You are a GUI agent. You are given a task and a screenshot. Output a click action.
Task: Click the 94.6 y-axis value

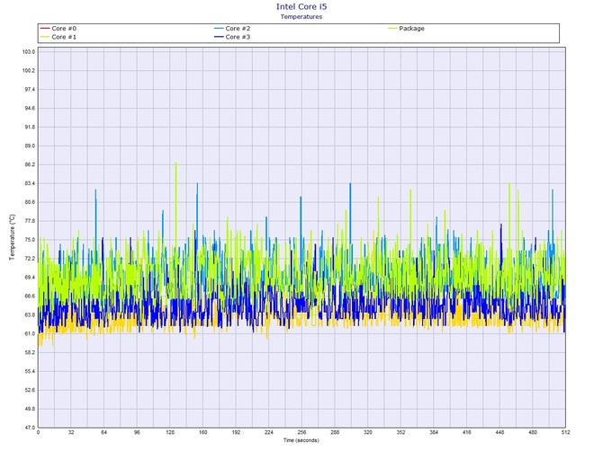click(x=30, y=108)
